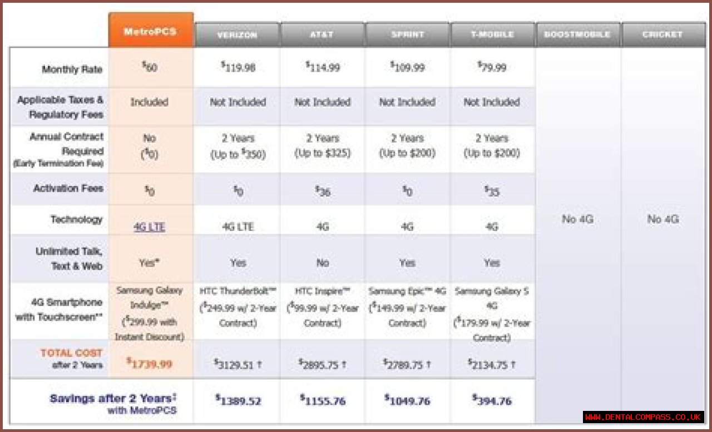Open the Sprint column header
Viewport: 712px width, 432px height.
pos(407,34)
